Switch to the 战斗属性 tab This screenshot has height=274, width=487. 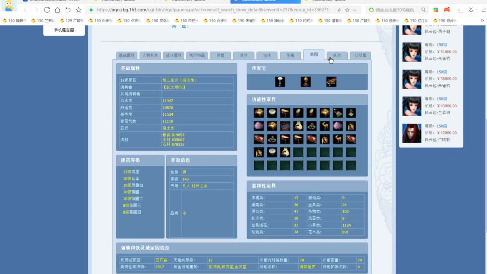pos(173,56)
